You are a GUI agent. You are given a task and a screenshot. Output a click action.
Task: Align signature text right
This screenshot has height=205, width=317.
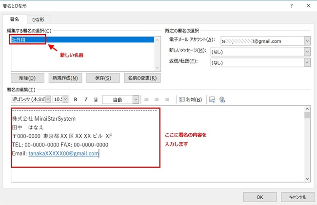tap(167, 99)
